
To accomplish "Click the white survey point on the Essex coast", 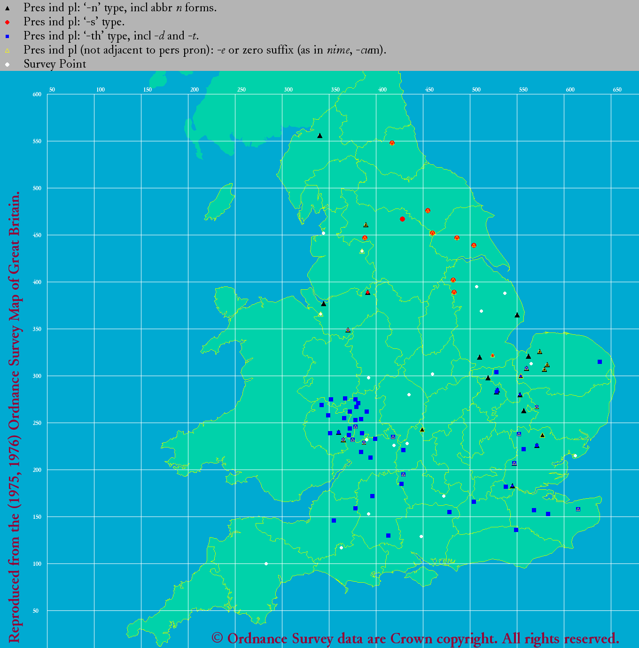I will pos(575,455).
